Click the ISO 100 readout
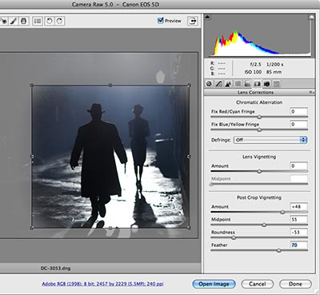The image size is (320, 295). click(253, 72)
